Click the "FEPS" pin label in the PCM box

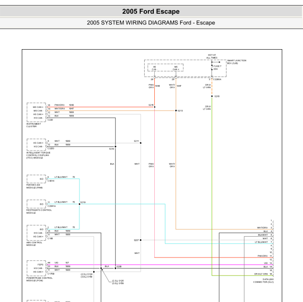pyautogui.click(x=40, y=265)
